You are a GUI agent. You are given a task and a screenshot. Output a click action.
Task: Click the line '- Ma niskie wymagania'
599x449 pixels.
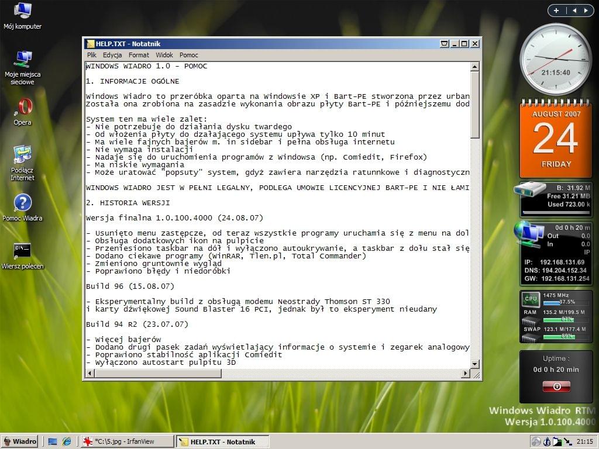point(135,165)
